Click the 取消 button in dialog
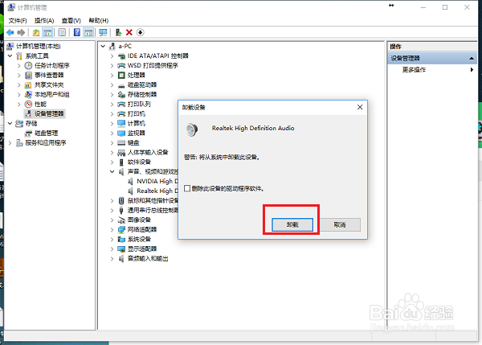 click(x=340, y=224)
